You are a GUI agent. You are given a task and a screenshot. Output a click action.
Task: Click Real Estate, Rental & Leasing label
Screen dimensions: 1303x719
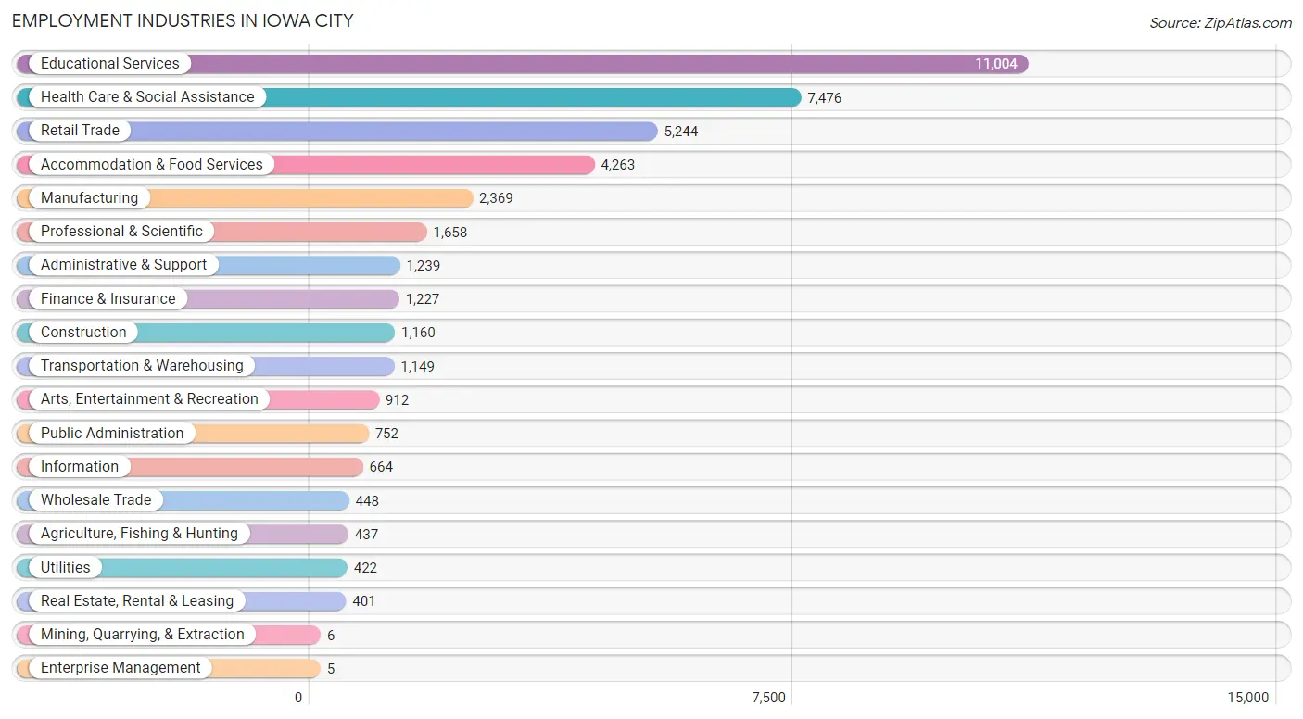pyautogui.click(x=137, y=600)
